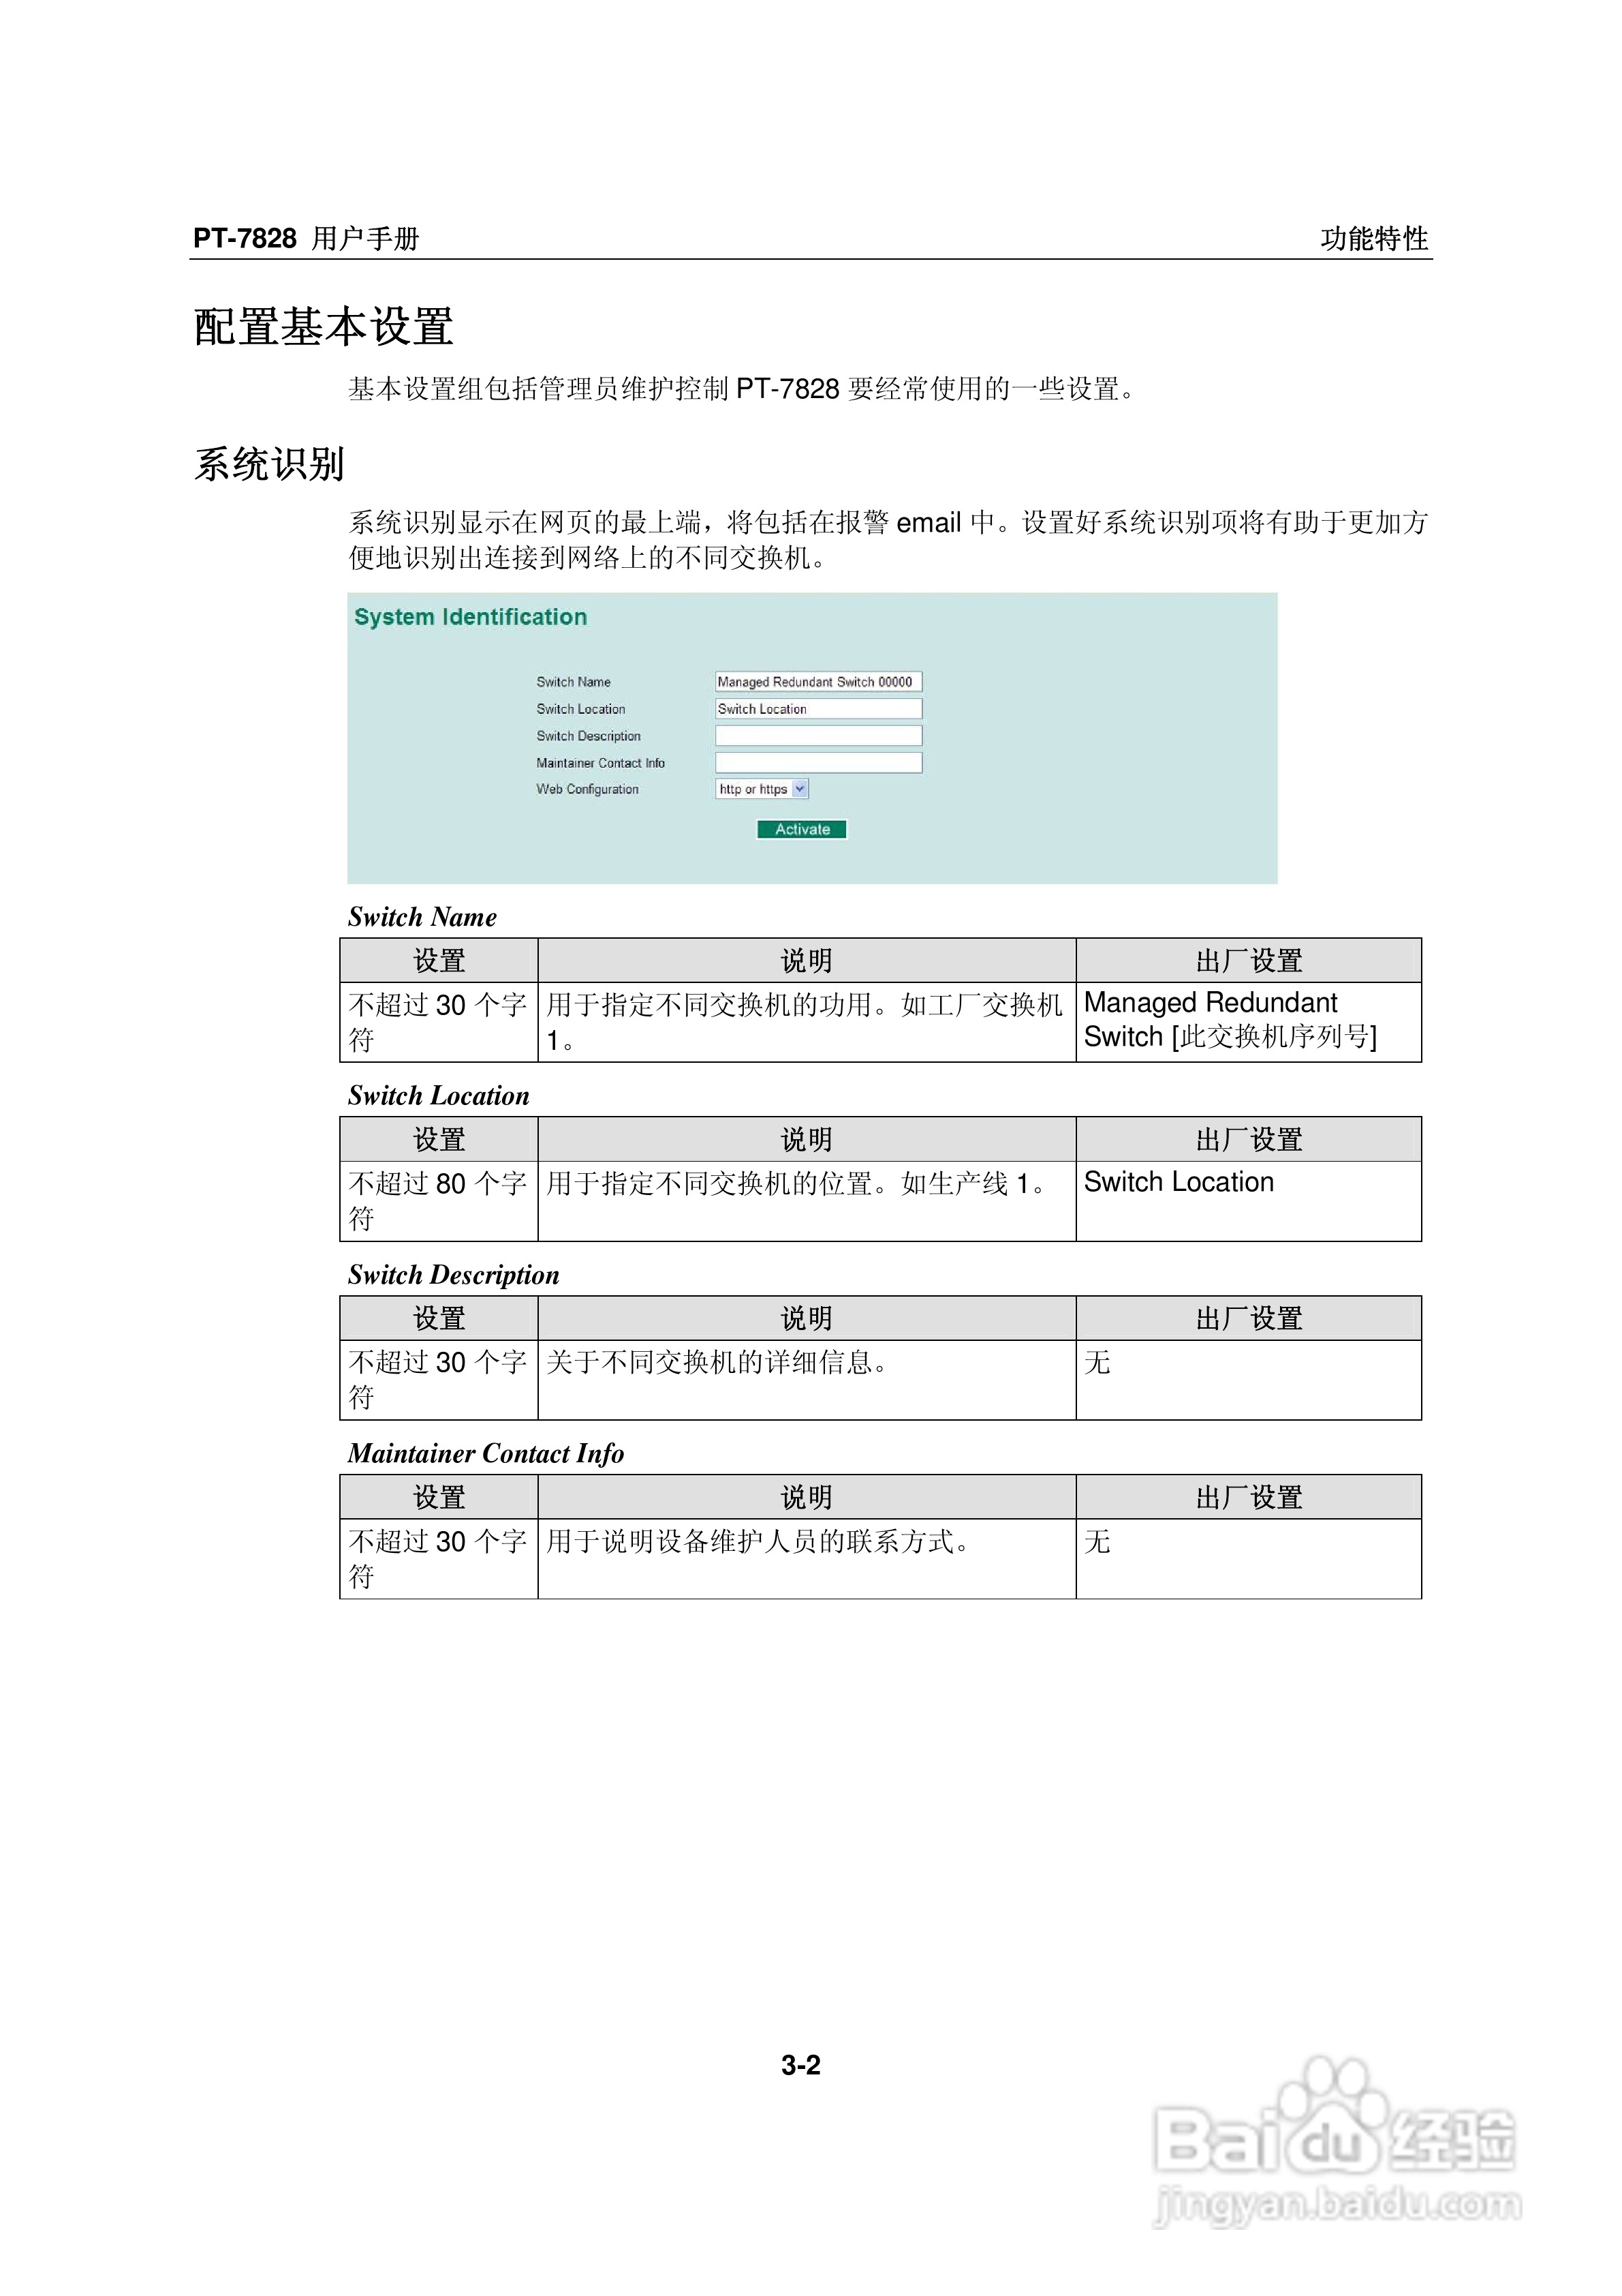Image resolution: width=1622 pixels, height=2296 pixels.
Task: Click the 系统识别 section heading
Action: coord(269,465)
